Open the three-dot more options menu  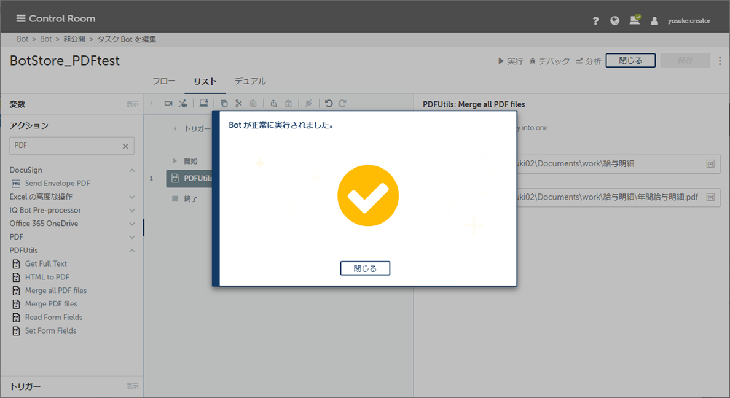click(x=720, y=61)
